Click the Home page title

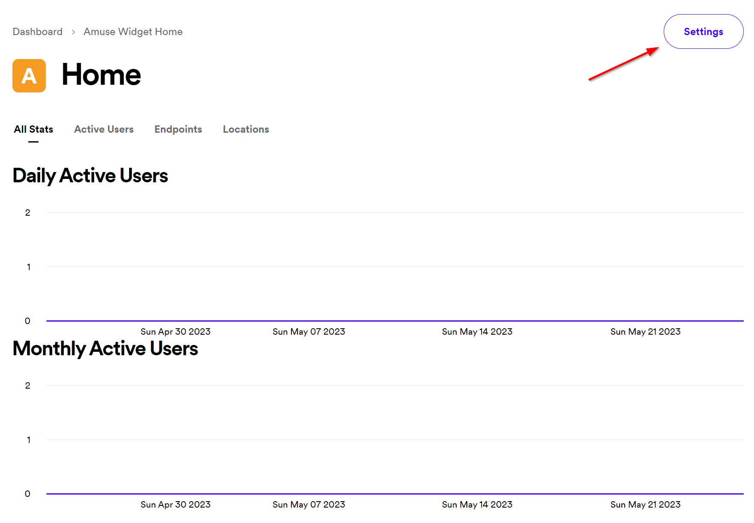pyautogui.click(x=101, y=75)
